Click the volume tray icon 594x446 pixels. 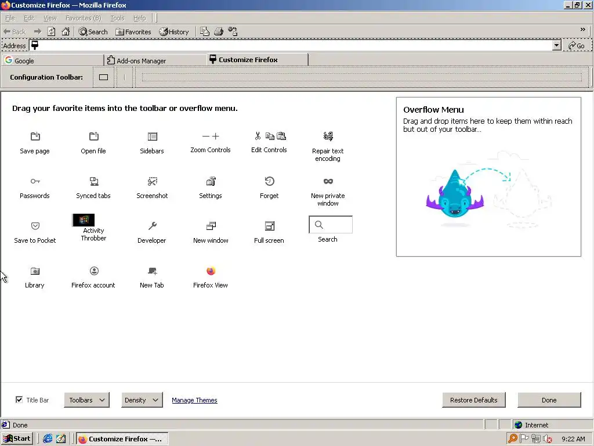pyautogui.click(x=548, y=439)
